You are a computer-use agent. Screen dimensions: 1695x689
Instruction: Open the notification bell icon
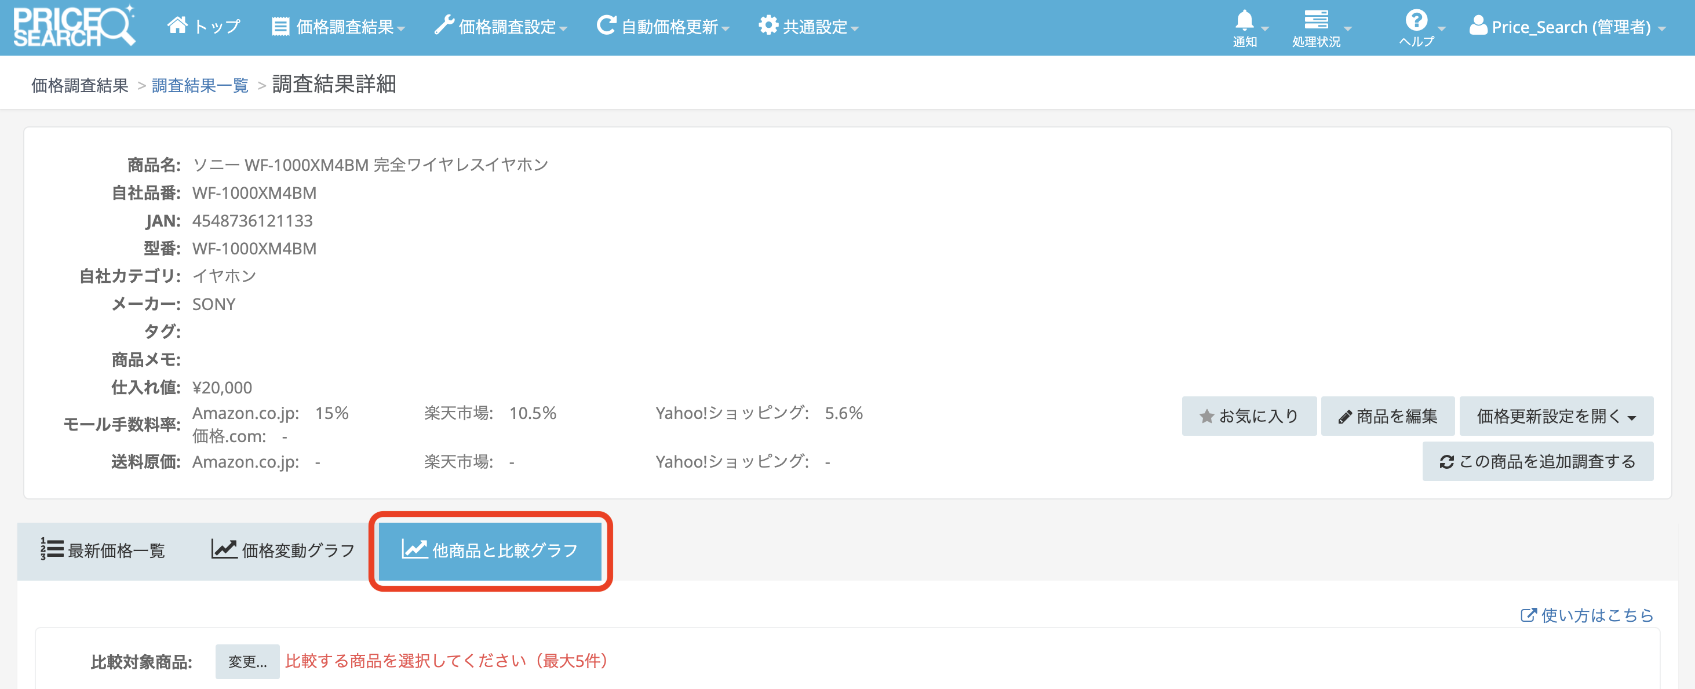pyautogui.click(x=1244, y=21)
